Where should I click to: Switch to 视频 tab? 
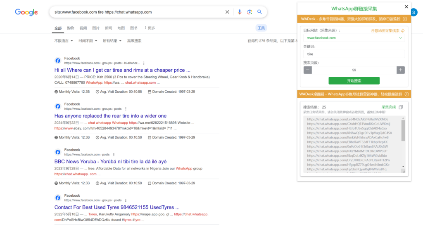pyautogui.click(x=83, y=28)
